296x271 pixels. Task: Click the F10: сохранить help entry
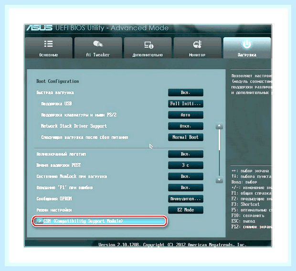(x=248, y=216)
